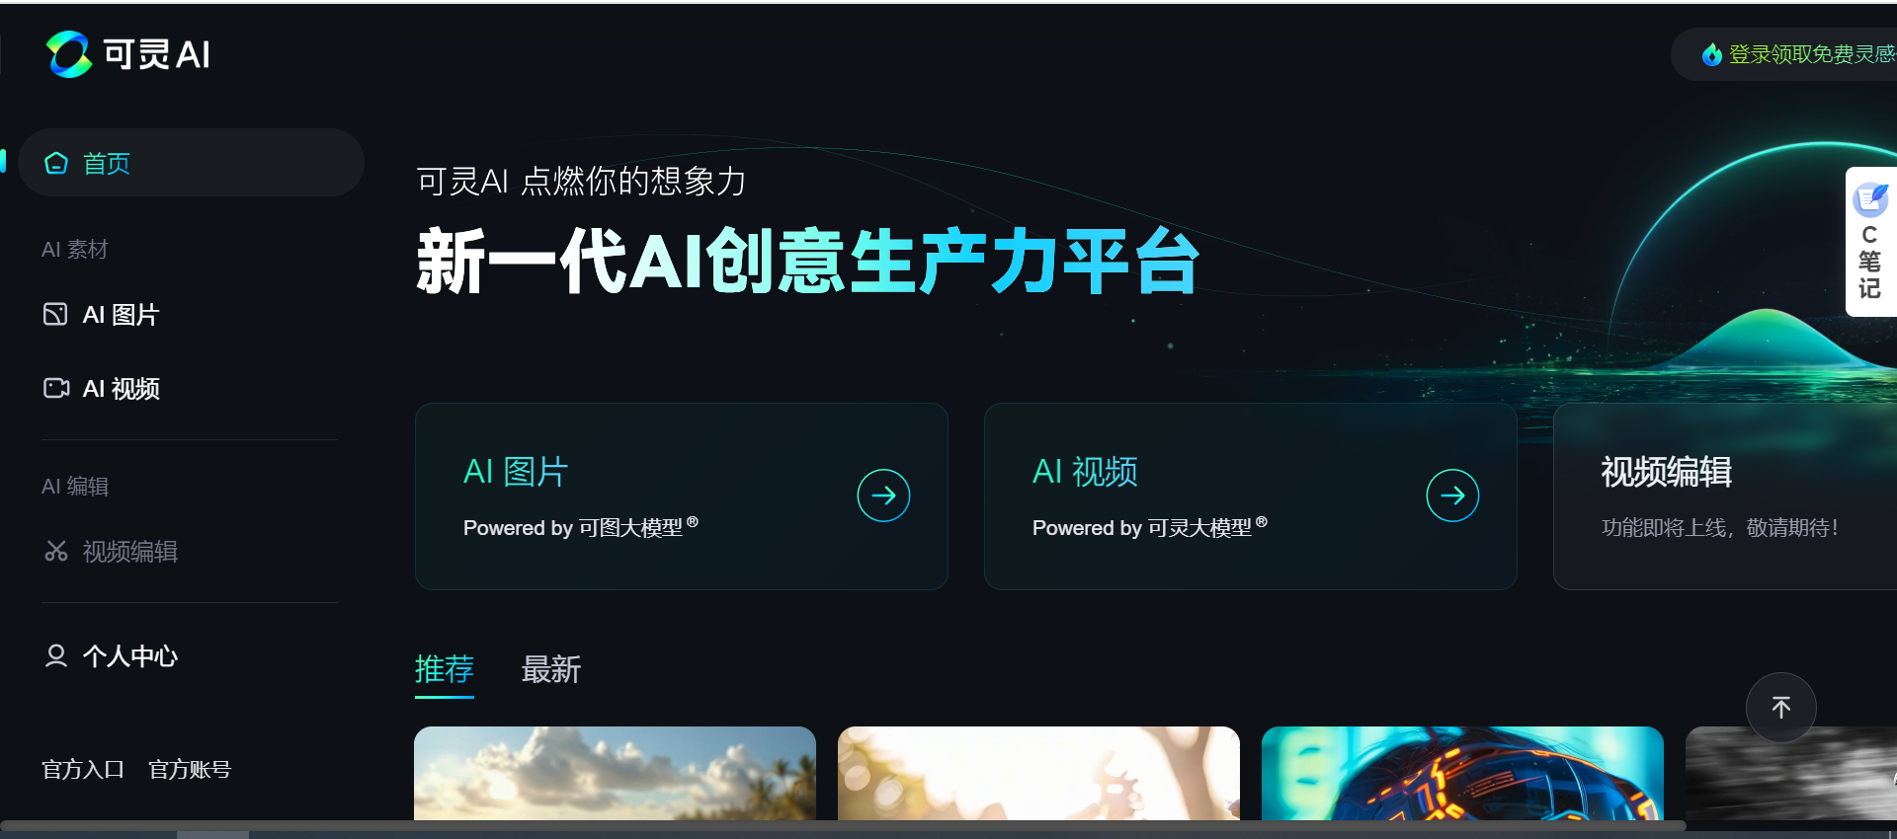Image resolution: width=1897 pixels, height=839 pixels.
Task: Switch to the 最新 tab
Action: (x=551, y=670)
